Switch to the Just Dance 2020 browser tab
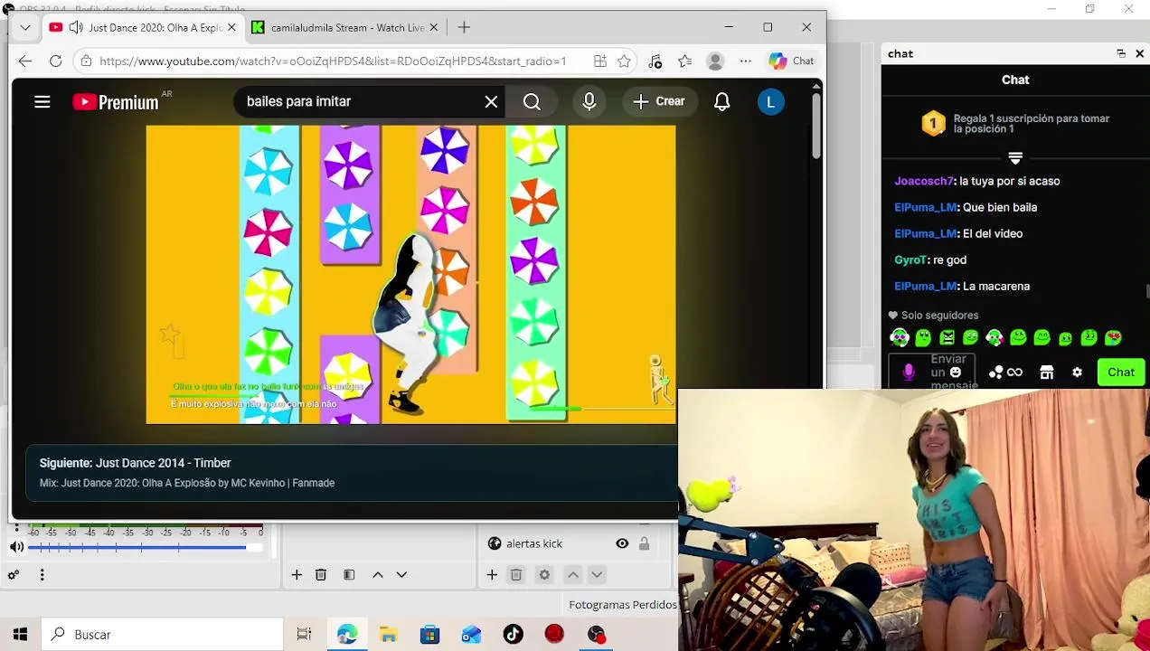Screen dimensions: 1150x651 (144, 27)
